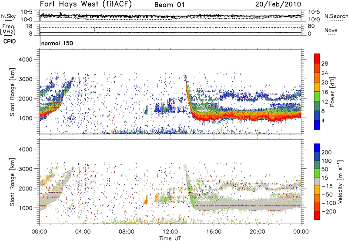Viewport: 348px width, 241px height.
Task: Click the red strong-power band near 20:00
Action: [x=257, y=116]
